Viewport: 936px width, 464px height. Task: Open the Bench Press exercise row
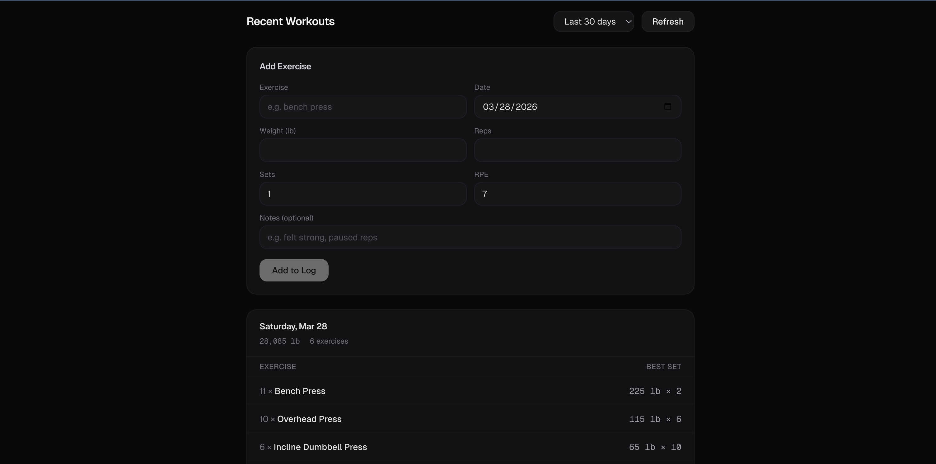(x=300, y=391)
